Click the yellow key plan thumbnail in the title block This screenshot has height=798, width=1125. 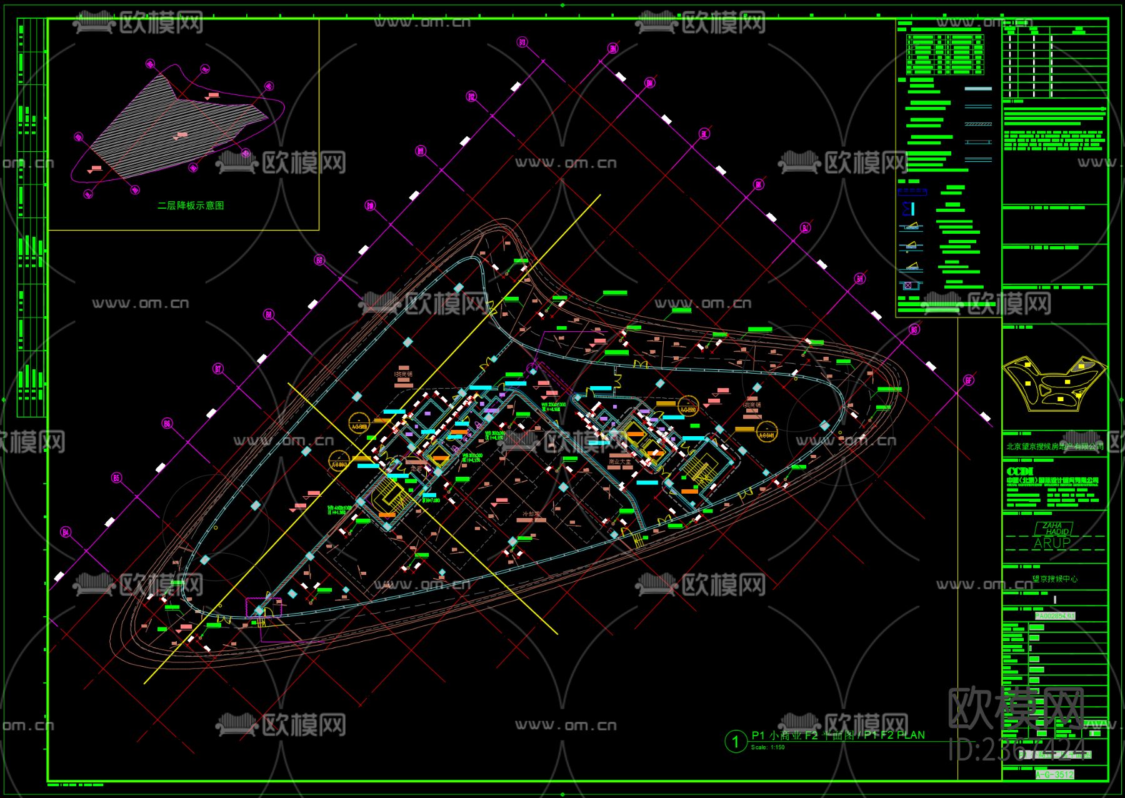pyautogui.click(x=1054, y=383)
